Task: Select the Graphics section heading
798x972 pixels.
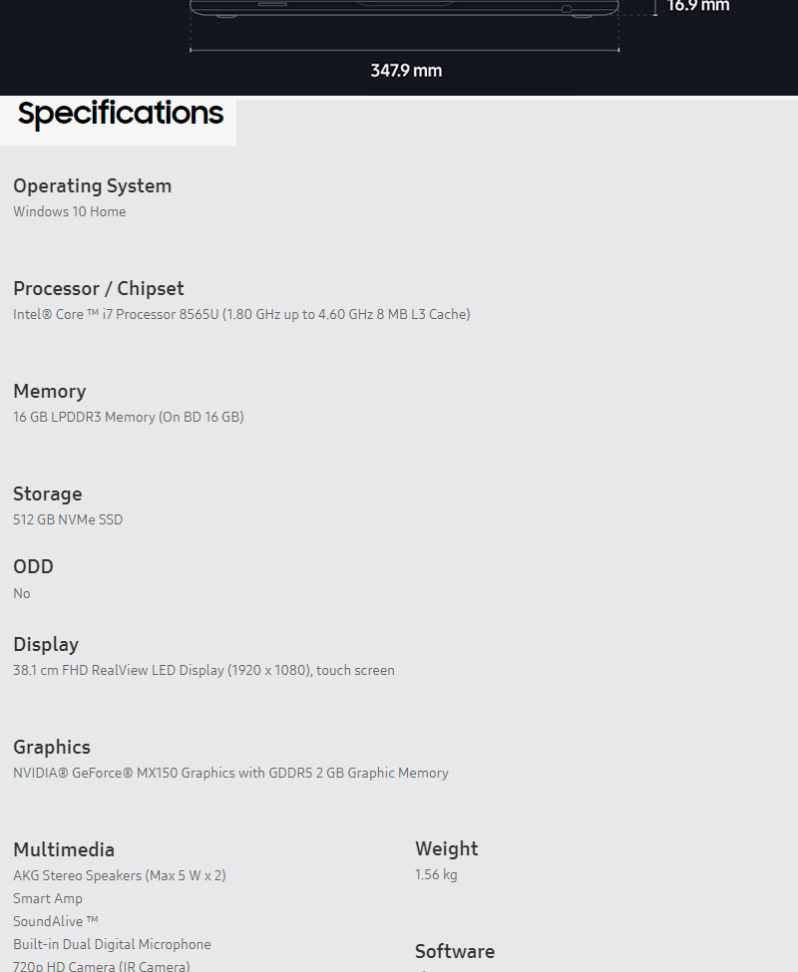Action: pyautogui.click(x=51, y=748)
